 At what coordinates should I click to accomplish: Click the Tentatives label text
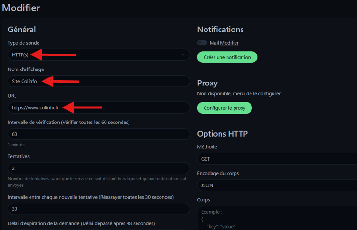click(19, 156)
